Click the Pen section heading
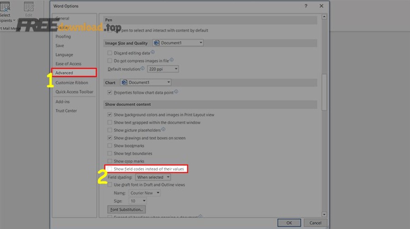This screenshot has width=410, height=229. tap(108, 20)
